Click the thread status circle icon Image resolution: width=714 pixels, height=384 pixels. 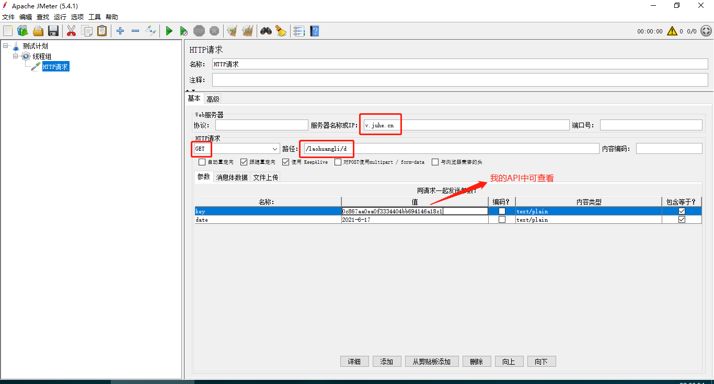[706, 31]
